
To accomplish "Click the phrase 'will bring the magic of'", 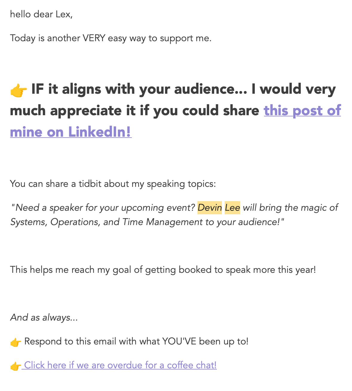I will (x=290, y=207).
